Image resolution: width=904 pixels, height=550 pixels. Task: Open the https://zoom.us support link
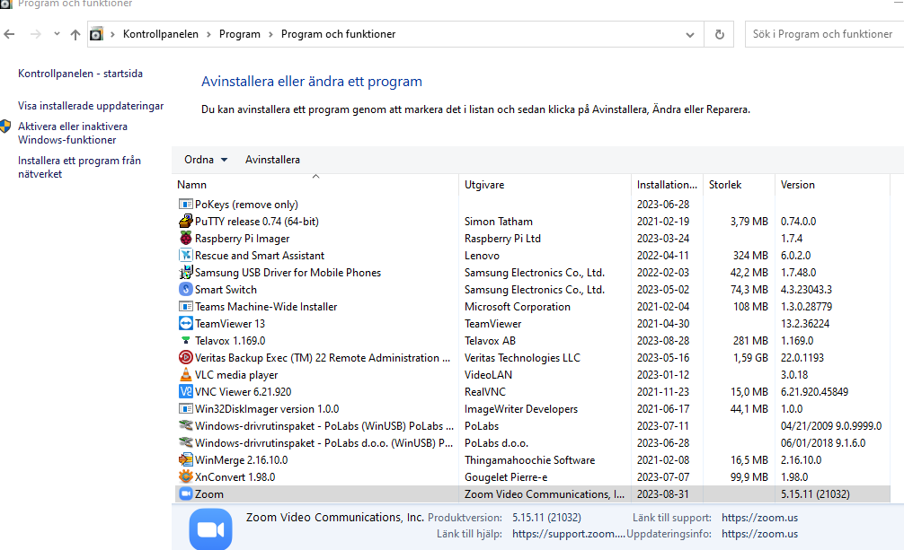(759, 518)
